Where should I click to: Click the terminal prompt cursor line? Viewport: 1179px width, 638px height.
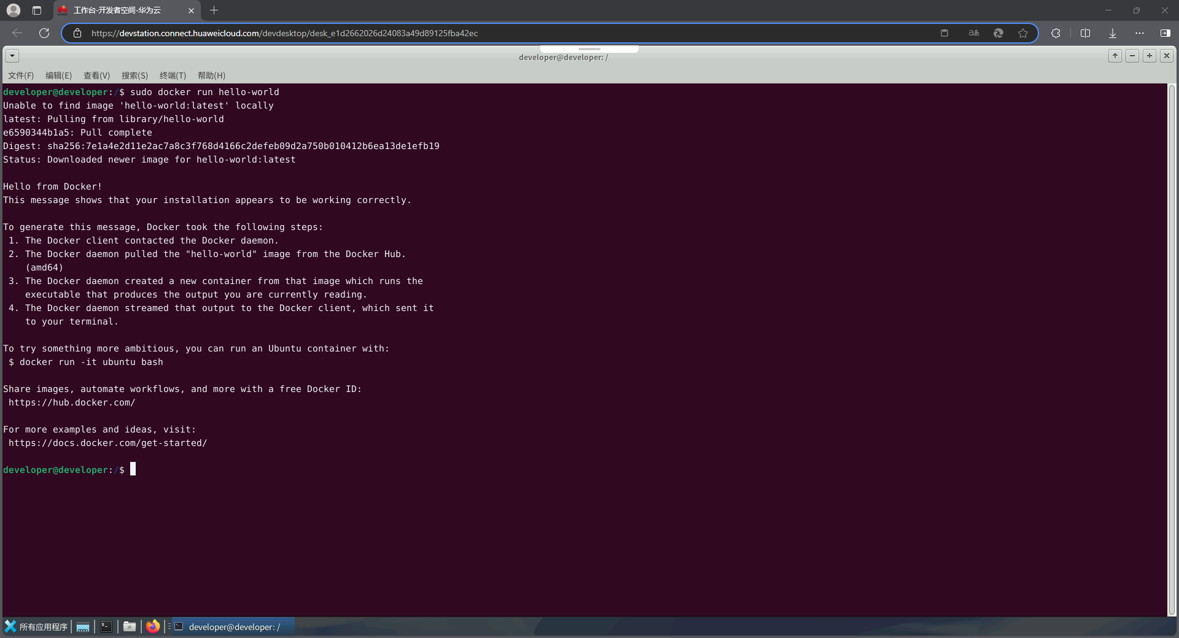point(69,470)
